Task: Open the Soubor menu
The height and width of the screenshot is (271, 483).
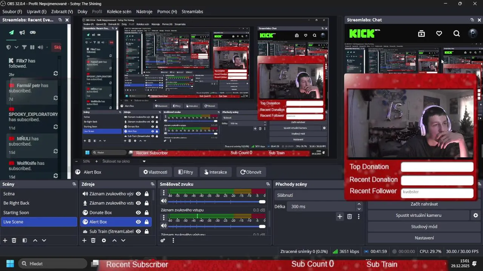Action: [x=12, y=12]
